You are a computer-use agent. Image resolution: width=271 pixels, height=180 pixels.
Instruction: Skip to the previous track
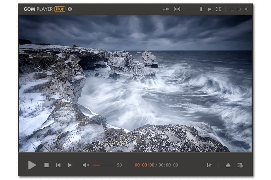[58, 165]
